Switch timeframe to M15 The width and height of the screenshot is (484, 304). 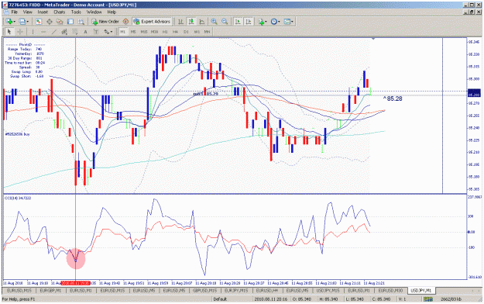click(x=144, y=32)
